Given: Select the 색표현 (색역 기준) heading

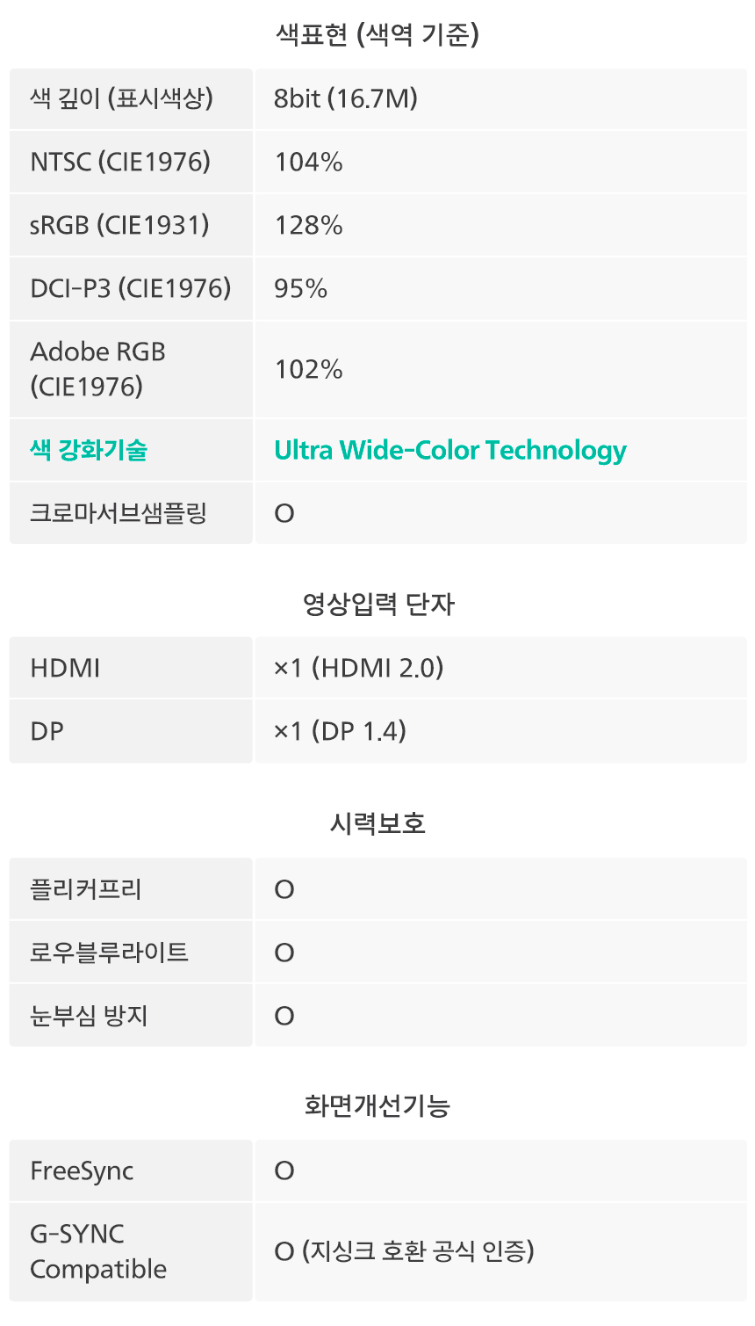Looking at the screenshot, I should pyautogui.click(x=377, y=35).
